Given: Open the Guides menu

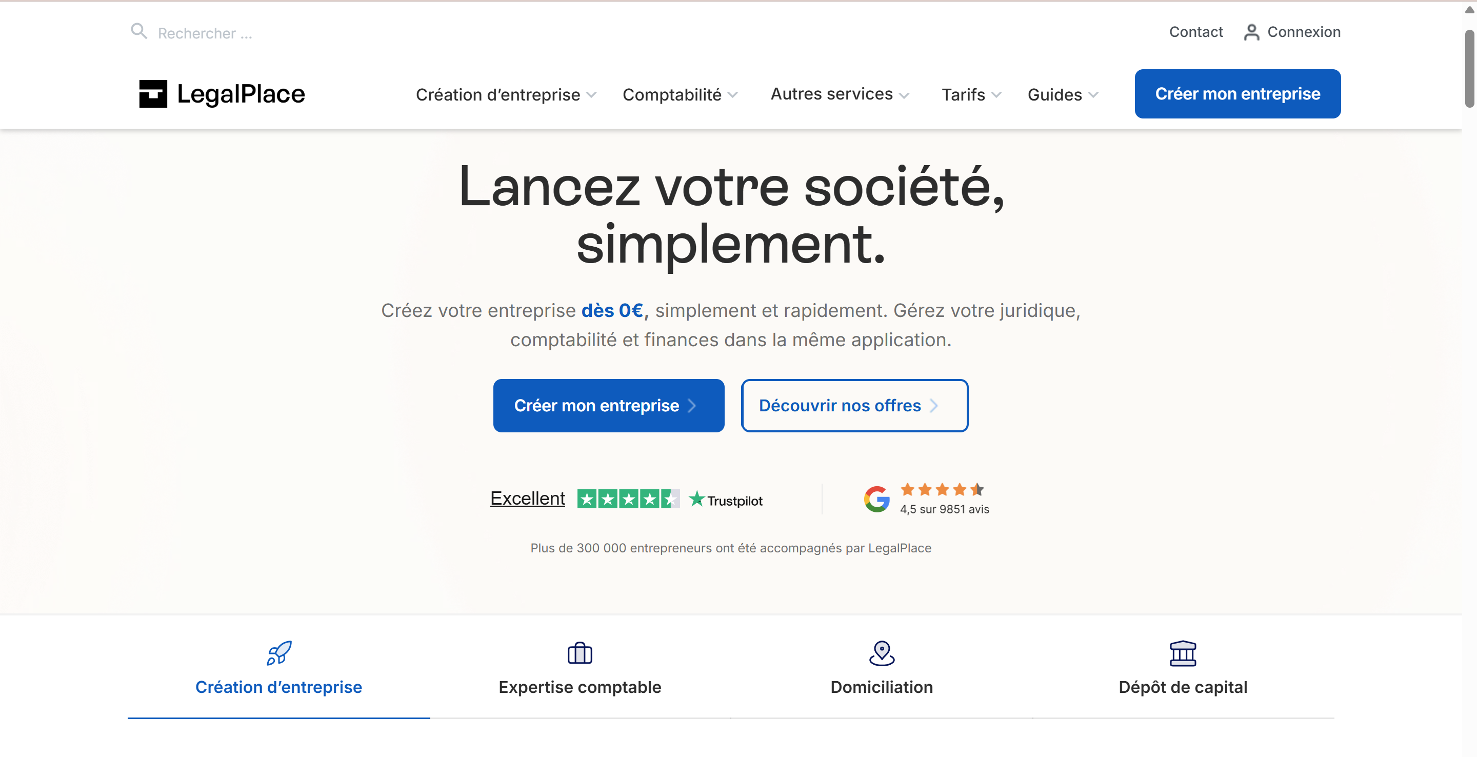Looking at the screenshot, I should [1063, 94].
